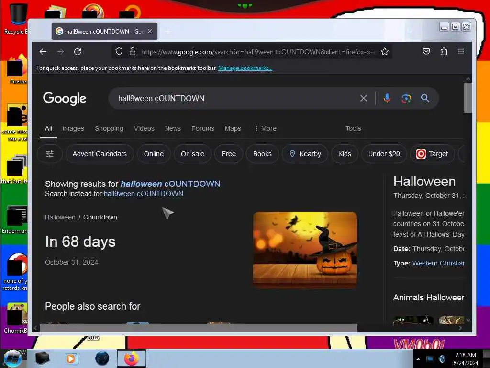490x368 pixels.
Task: Open the dark globe taskbar icon
Action: (102, 358)
